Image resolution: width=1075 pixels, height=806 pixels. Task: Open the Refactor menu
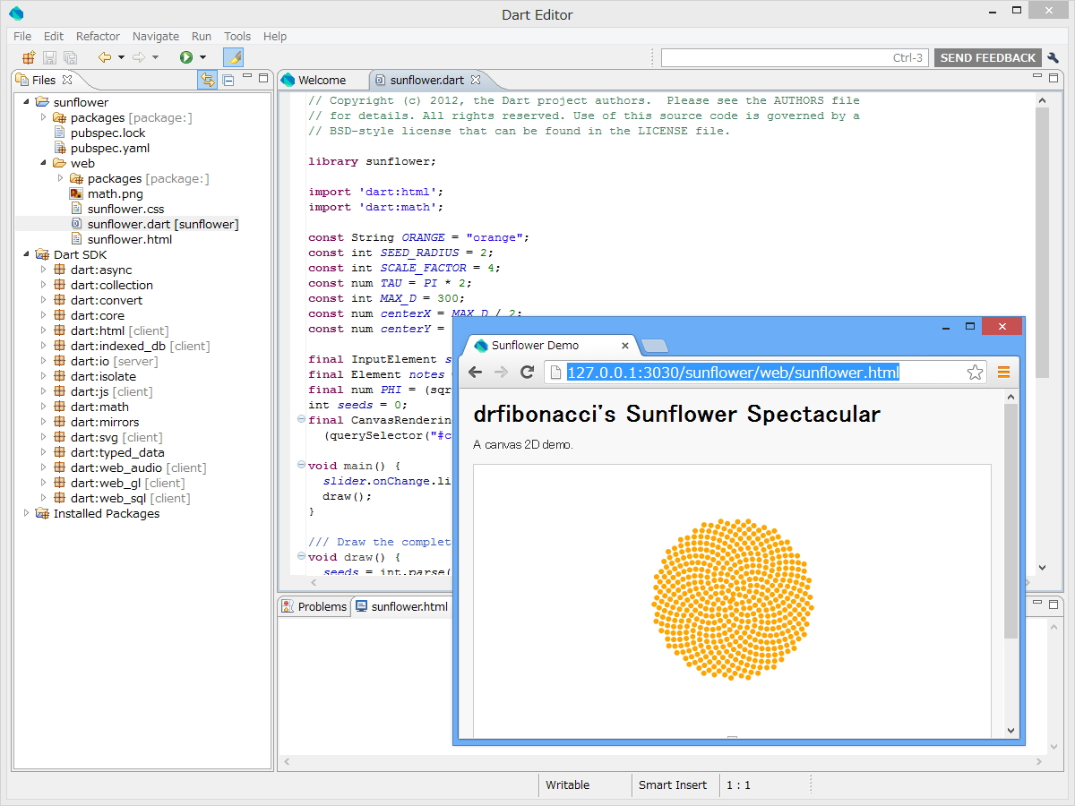point(97,36)
